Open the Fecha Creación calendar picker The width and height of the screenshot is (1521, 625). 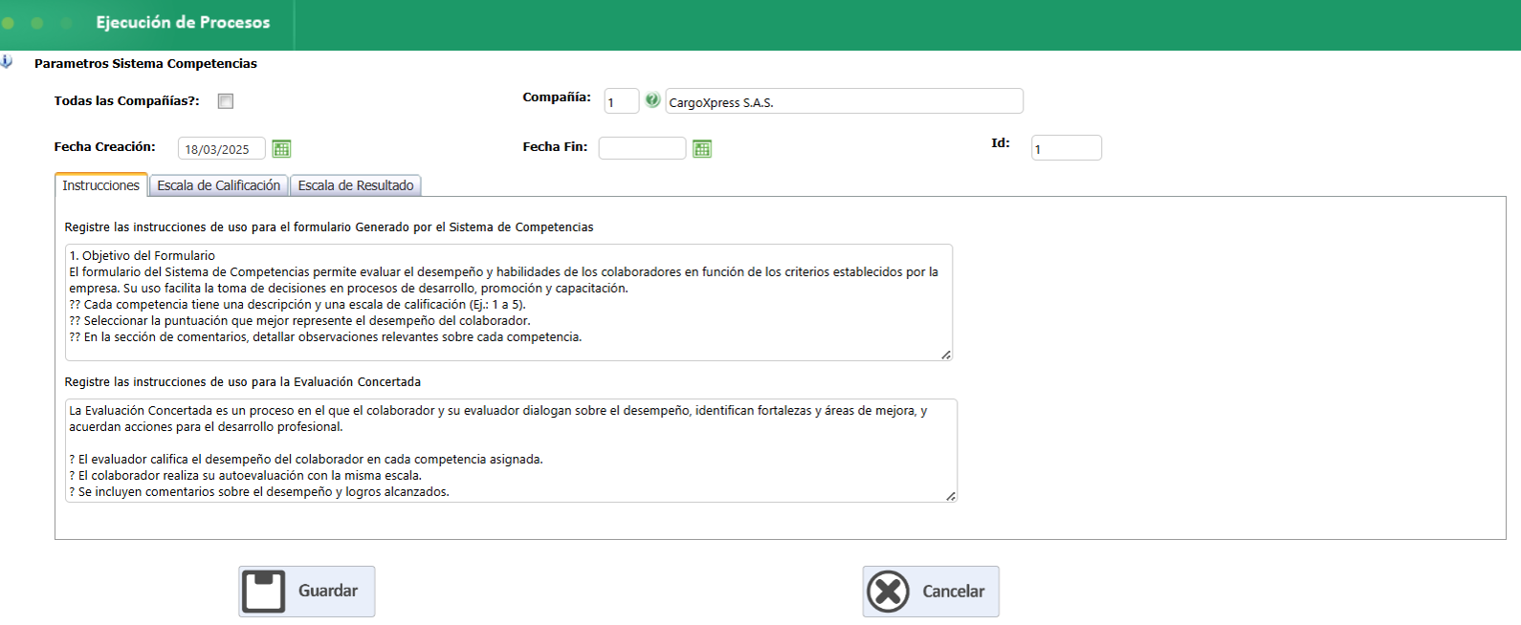tap(281, 148)
